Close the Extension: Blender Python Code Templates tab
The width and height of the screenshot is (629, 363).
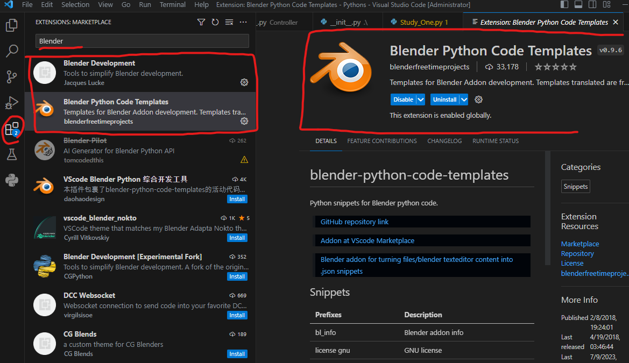[616, 22]
